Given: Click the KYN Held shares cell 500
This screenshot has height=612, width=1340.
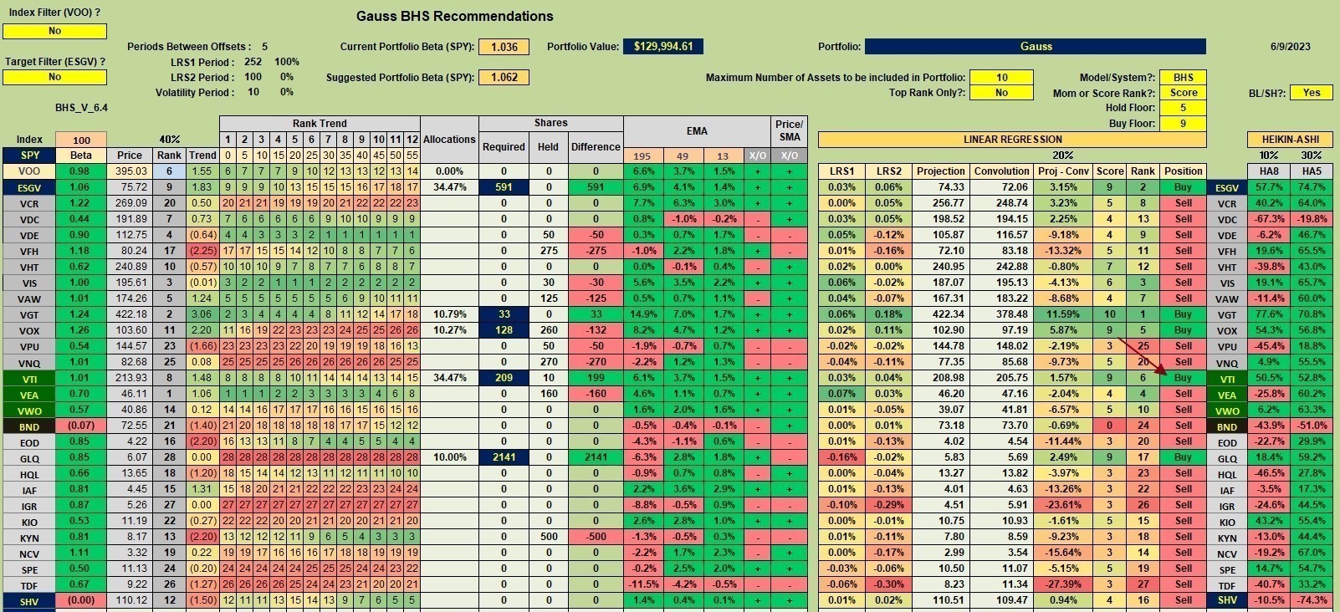Looking at the screenshot, I should 548,537.
